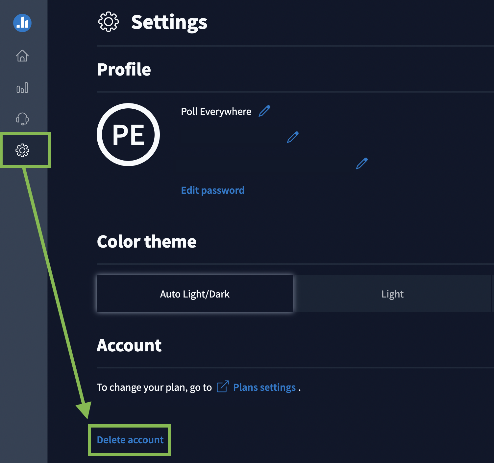Select the Light color theme
The width and height of the screenshot is (494, 463).
[x=392, y=294]
